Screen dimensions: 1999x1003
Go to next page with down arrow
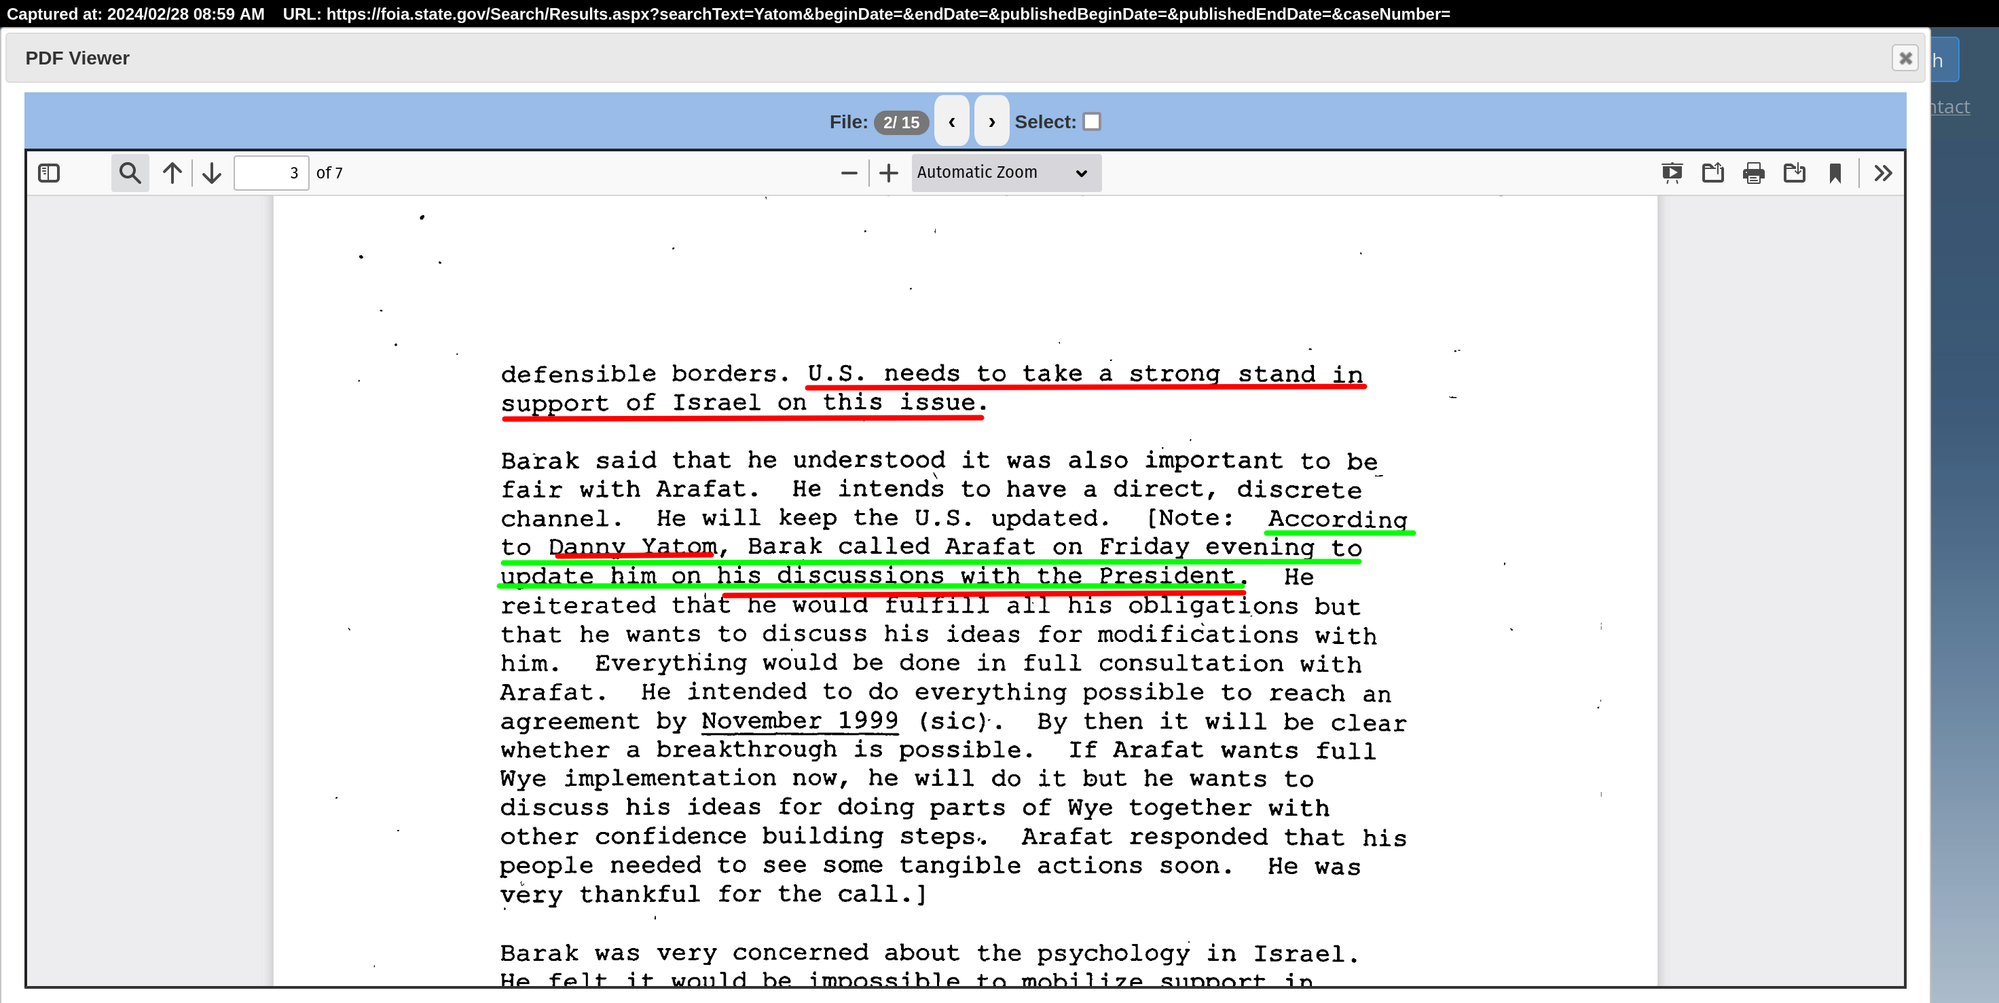(x=212, y=172)
